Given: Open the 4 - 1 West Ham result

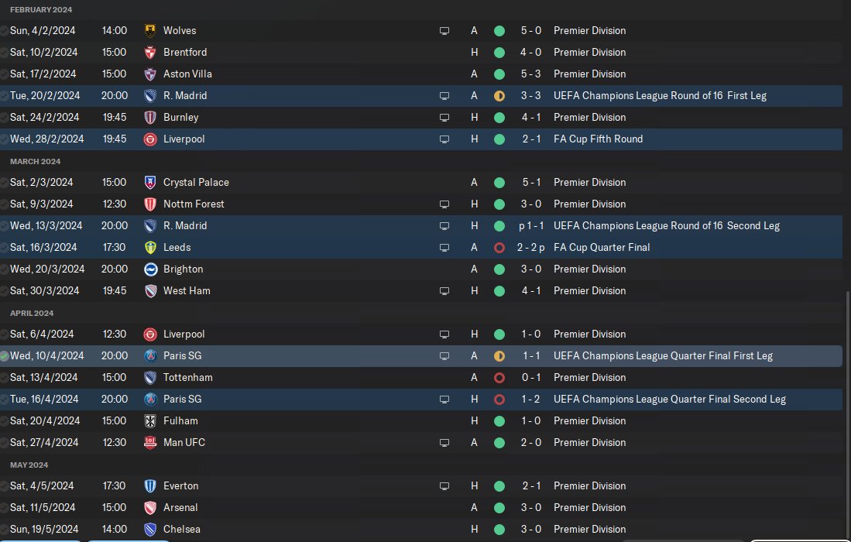Looking at the screenshot, I should (530, 291).
